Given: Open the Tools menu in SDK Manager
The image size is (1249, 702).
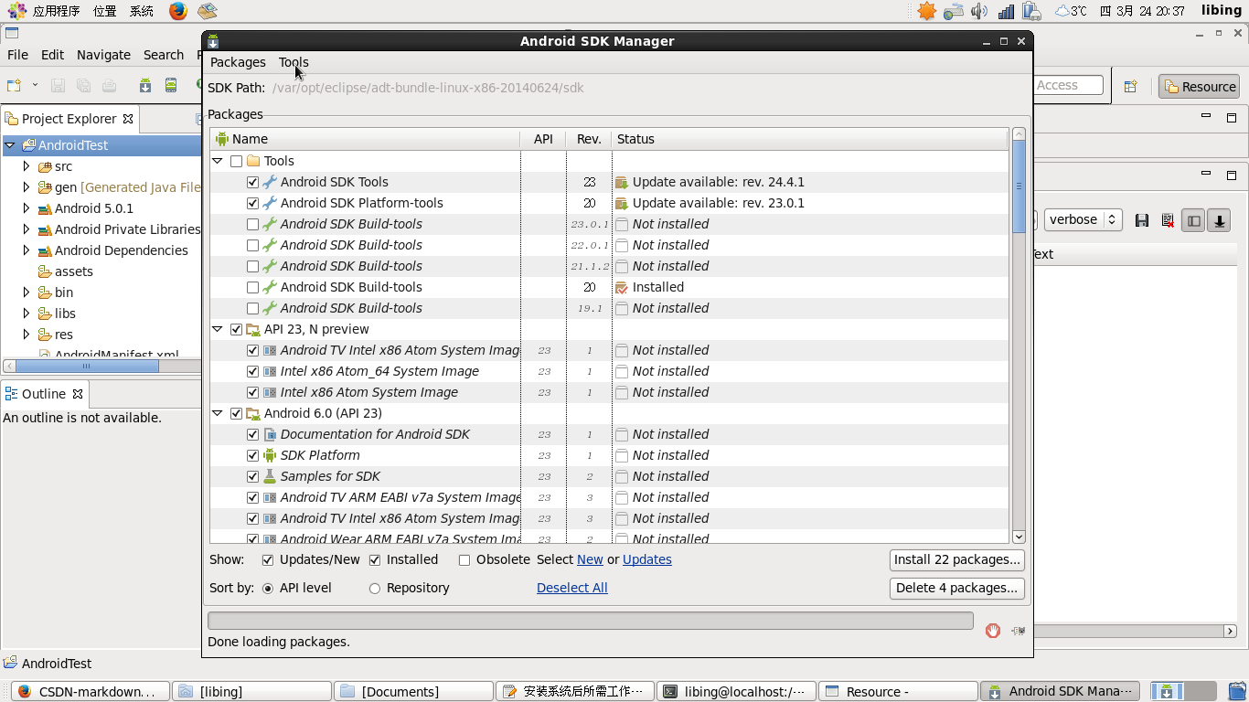Looking at the screenshot, I should [x=294, y=62].
